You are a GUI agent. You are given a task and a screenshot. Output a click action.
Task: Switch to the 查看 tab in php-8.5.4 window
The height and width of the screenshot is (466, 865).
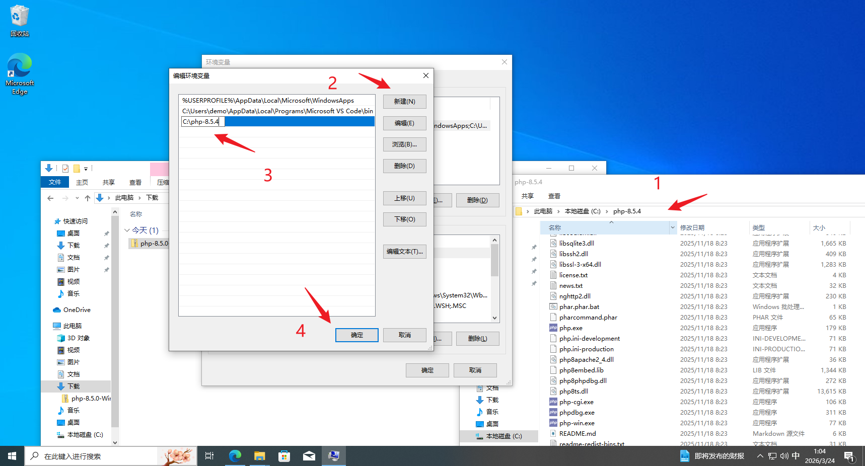pyautogui.click(x=554, y=196)
